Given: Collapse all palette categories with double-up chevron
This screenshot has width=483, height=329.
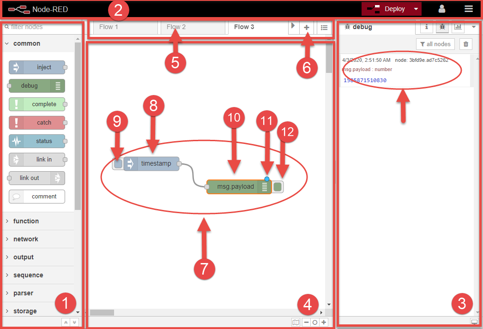Looking at the screenshot, I should [66, 322].
